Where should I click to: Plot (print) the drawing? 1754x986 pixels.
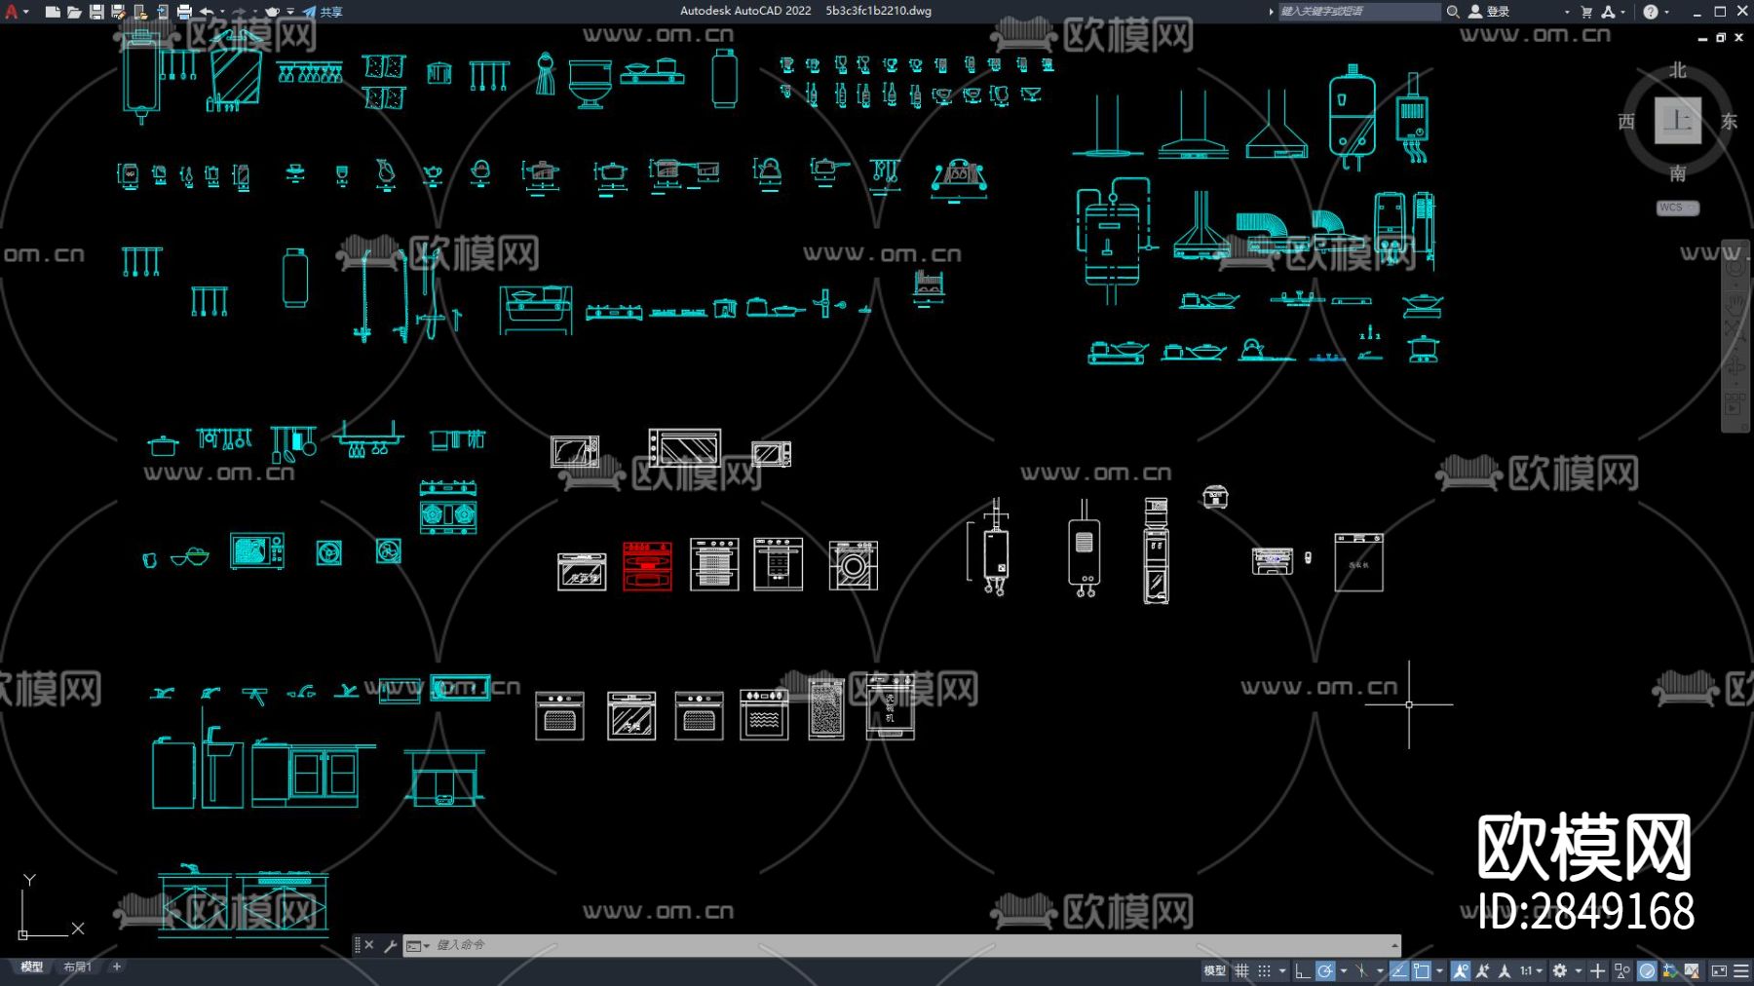pos(184,12)
